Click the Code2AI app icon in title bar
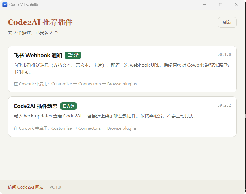 5,5
